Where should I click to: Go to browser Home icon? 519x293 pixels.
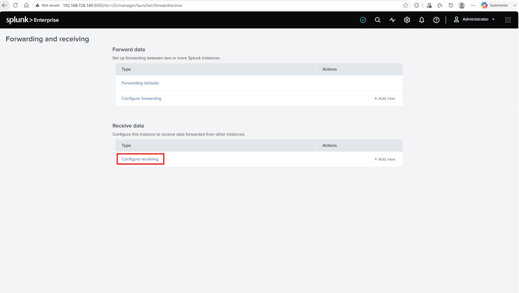tap(27, 5)
